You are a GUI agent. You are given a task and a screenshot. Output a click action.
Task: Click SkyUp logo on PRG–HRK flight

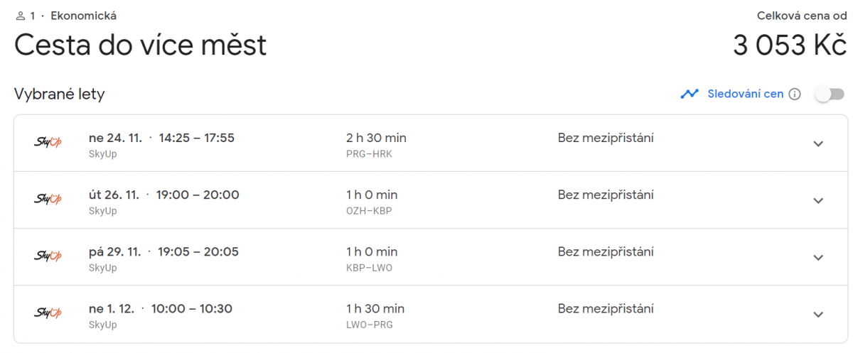click(x=48, y=143)
